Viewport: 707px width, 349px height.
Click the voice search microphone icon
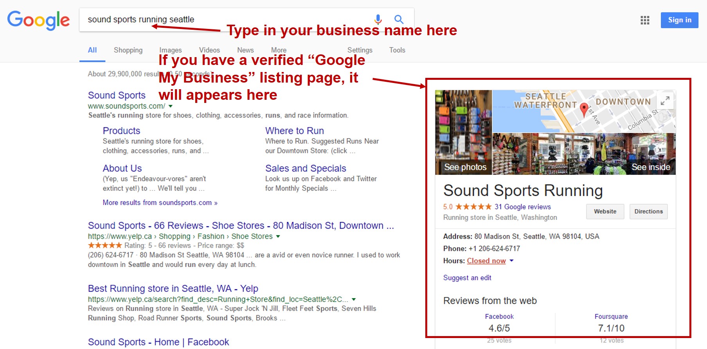pyautogui.click(x=378, y=19)
